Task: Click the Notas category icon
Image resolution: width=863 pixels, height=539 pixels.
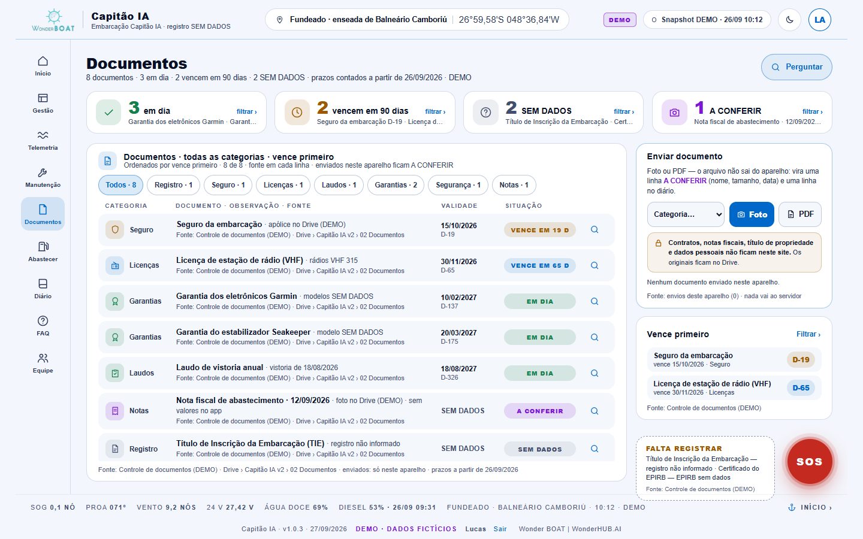Action: (115, 411)
